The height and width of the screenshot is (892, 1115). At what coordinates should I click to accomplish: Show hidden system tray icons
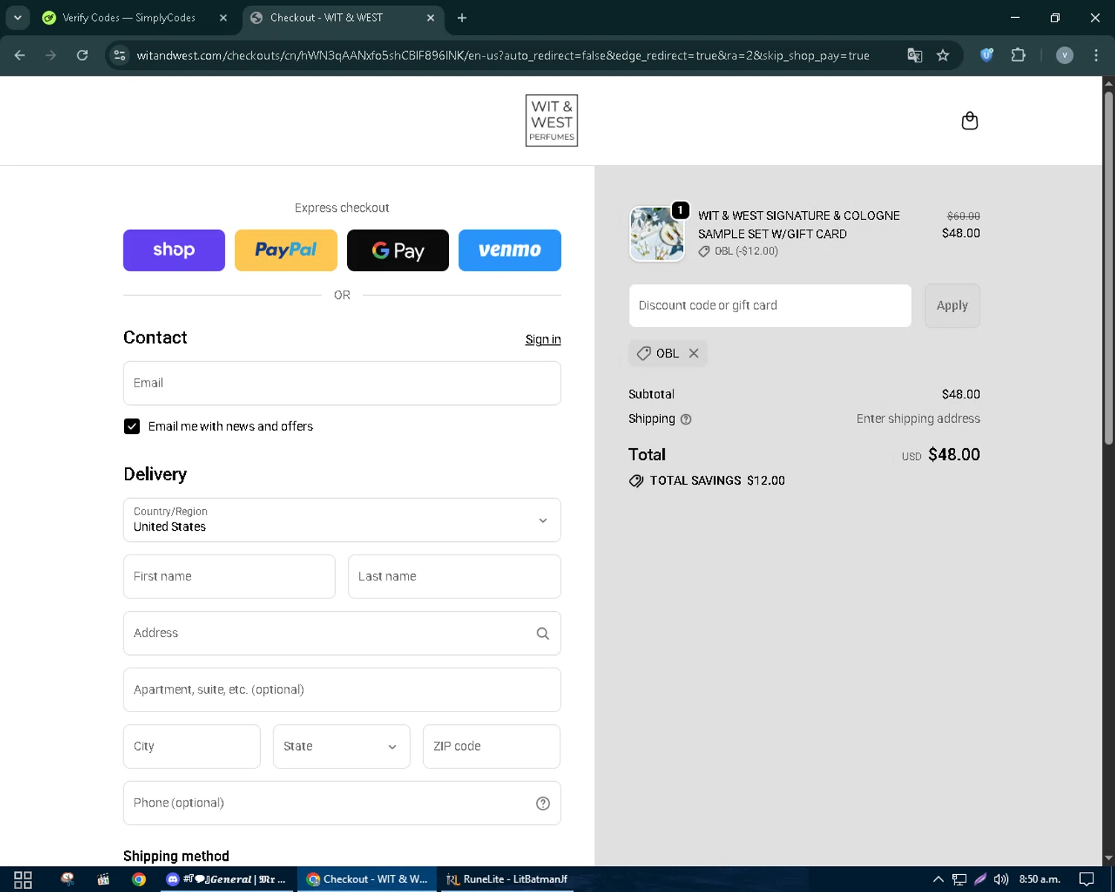(x=938, y=879)
